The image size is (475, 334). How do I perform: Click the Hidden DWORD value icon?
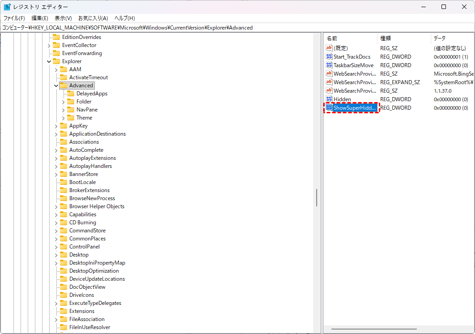point(329,99)
